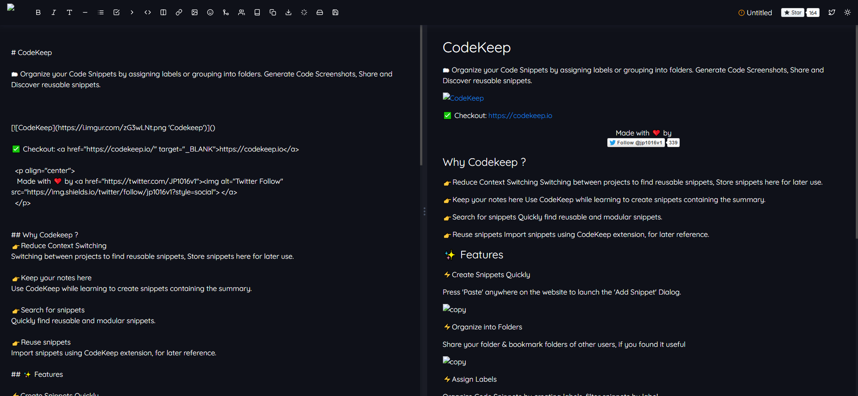Click the split pane resize handle dots
The height and width of the screenshot is (396, 858).
pyautogui.click(x=425, y=211)
